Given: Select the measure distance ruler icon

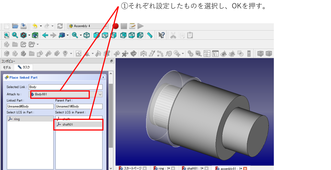Looking at the screenshot, I should pyautogui.click(x=149, y=35).
